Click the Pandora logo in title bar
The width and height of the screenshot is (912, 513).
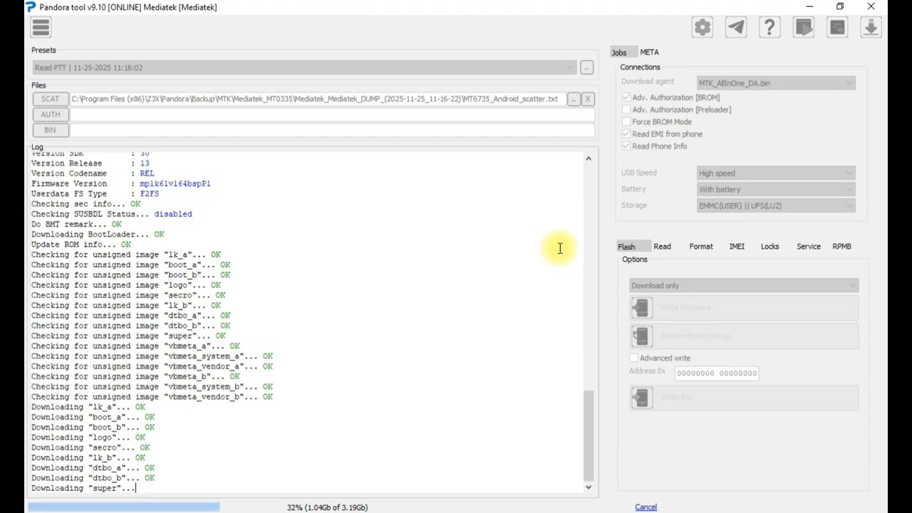click(30, 7)
